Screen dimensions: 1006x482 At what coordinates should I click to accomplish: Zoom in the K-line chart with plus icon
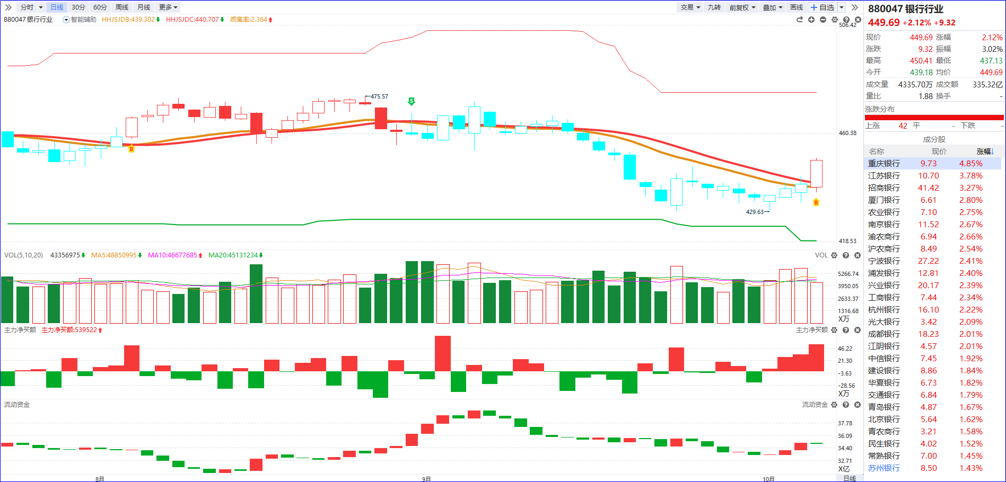[x=811, y=20]
